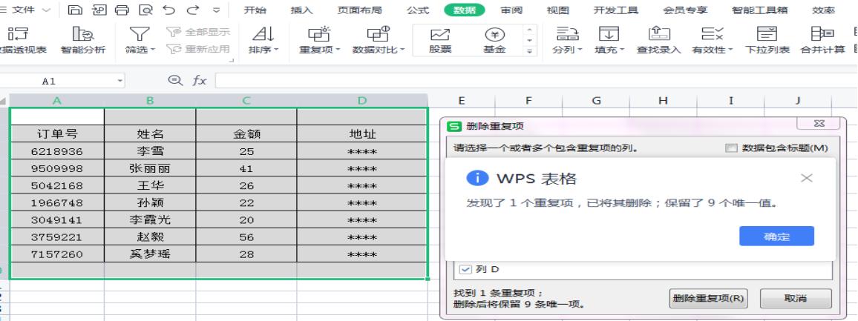Switch to the 视图 ribbon tab
The height and width of the screenshot is (321, 858).
coord(557,10)
